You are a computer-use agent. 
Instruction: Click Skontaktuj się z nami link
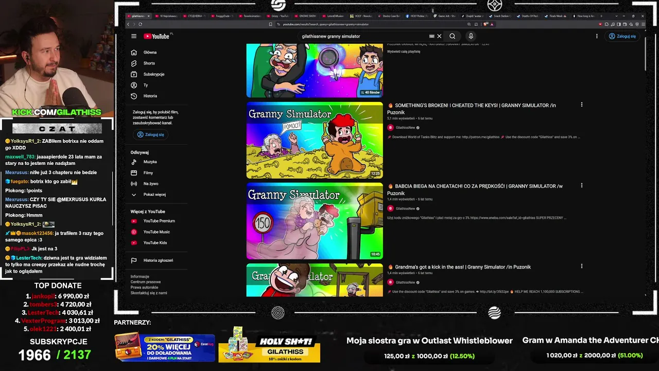[x=149, y=293]
